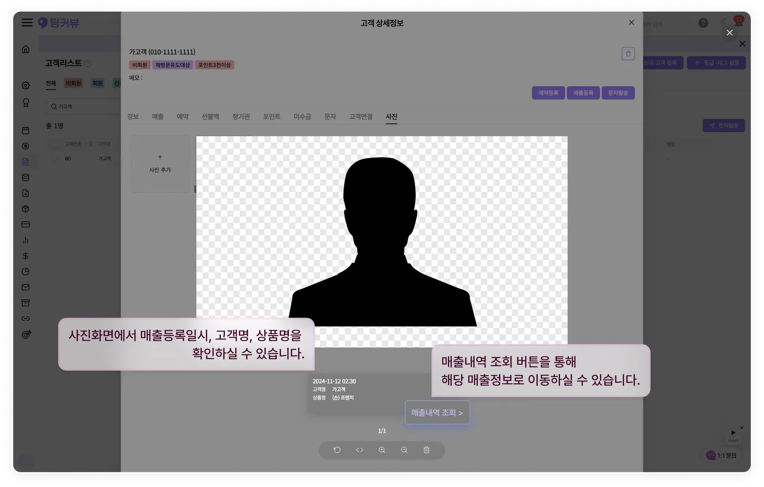This screenshot has height=487, width=764.
Task: Click the mail icon in the sidebar
Action: [26, 287]
